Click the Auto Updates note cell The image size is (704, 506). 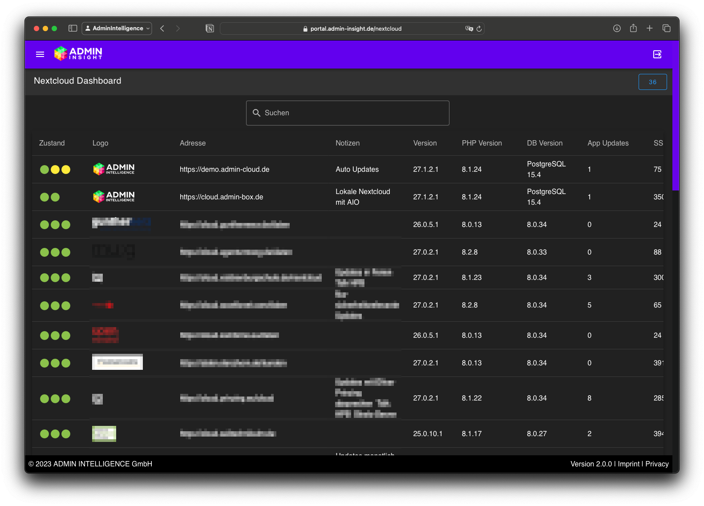357,170
